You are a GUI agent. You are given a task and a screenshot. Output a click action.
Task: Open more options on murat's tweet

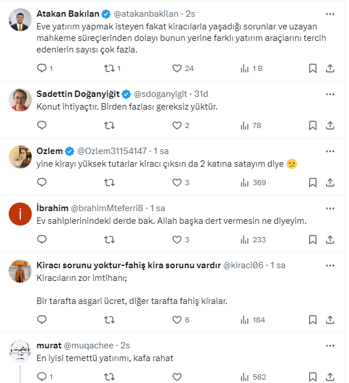(x=329, y=346)
